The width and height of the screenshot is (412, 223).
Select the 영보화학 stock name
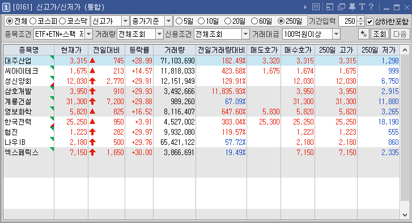click(x=18, y=111)
